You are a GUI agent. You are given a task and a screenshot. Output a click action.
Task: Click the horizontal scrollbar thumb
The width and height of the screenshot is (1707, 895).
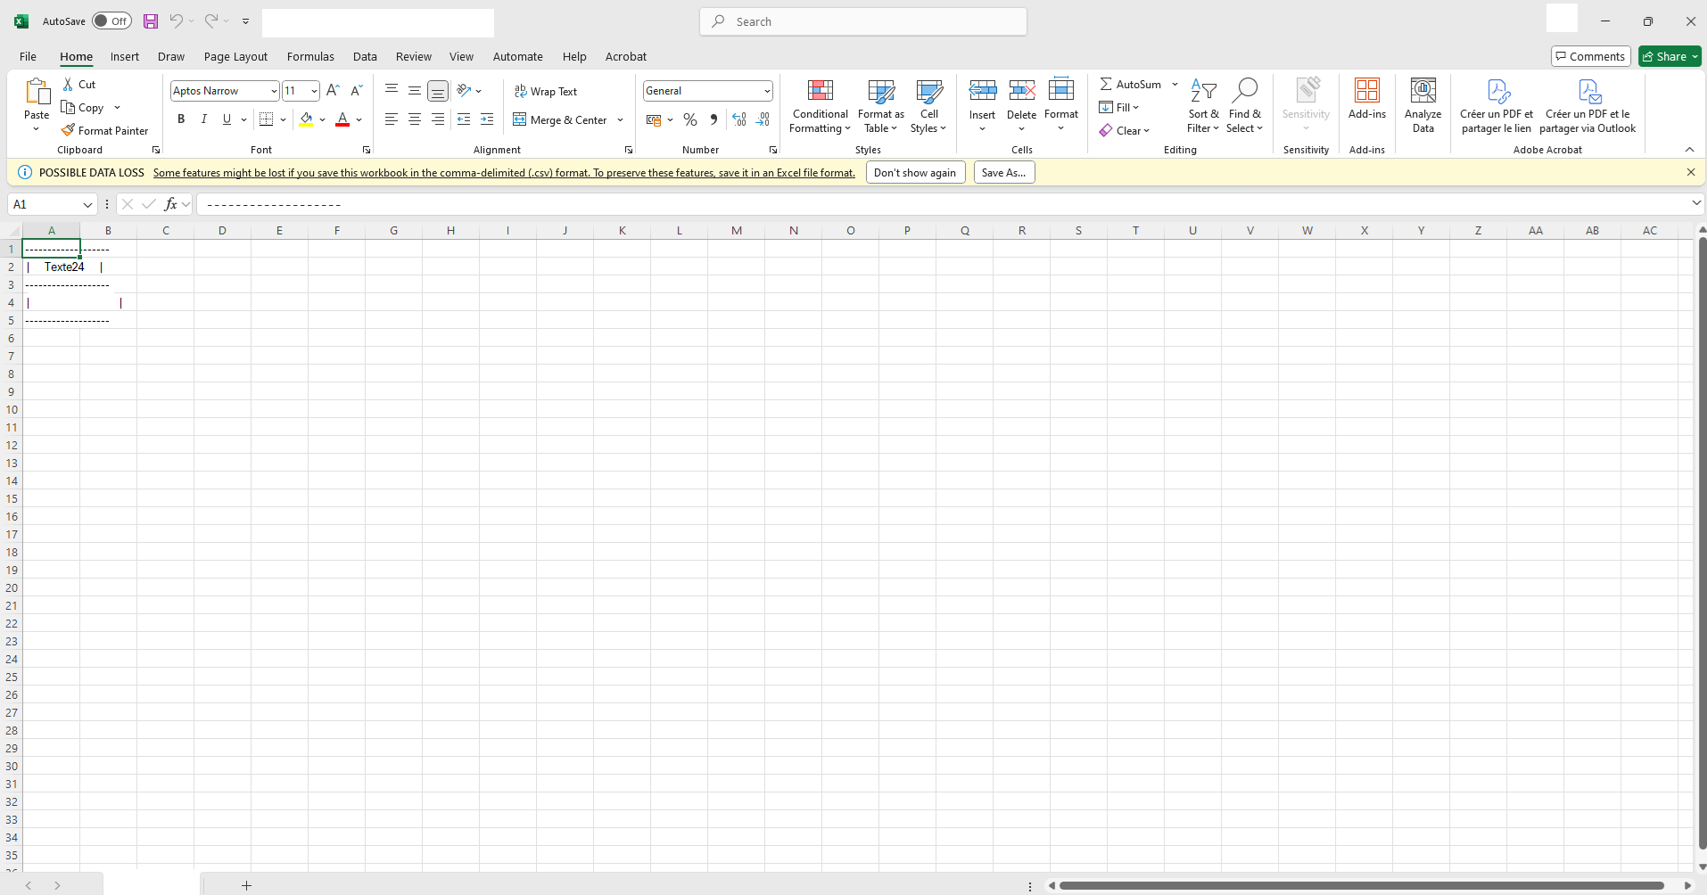coord(1361,885)
